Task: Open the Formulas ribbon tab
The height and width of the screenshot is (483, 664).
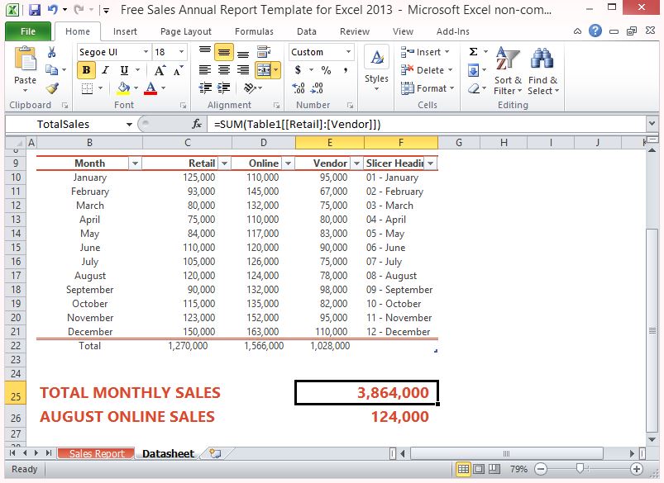Action: (x=254, y=31)
